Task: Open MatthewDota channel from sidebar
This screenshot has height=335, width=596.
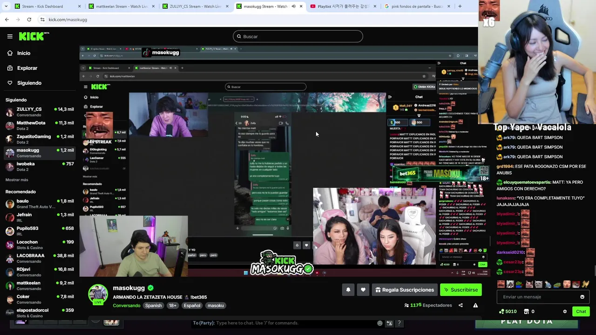Action: coord(39,125)
